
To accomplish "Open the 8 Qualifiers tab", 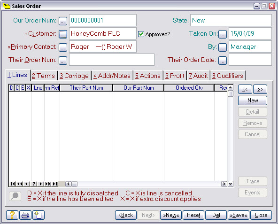I will pyautogui.click(x=228, y=76).
